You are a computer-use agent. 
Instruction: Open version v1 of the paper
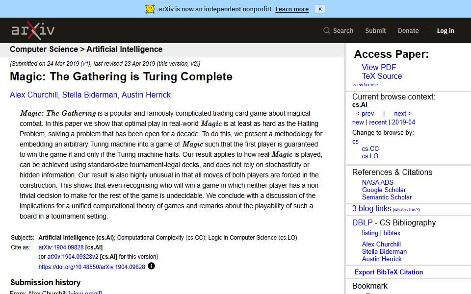pos(85,64)
